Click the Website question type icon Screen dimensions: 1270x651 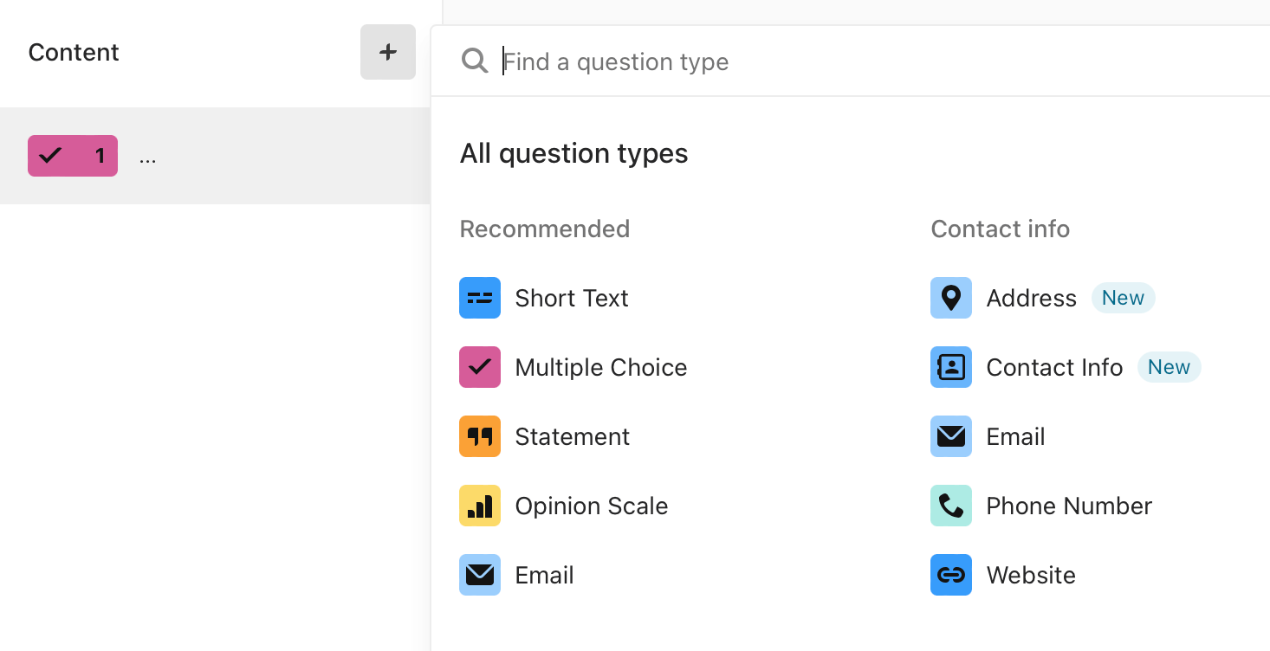951,575
